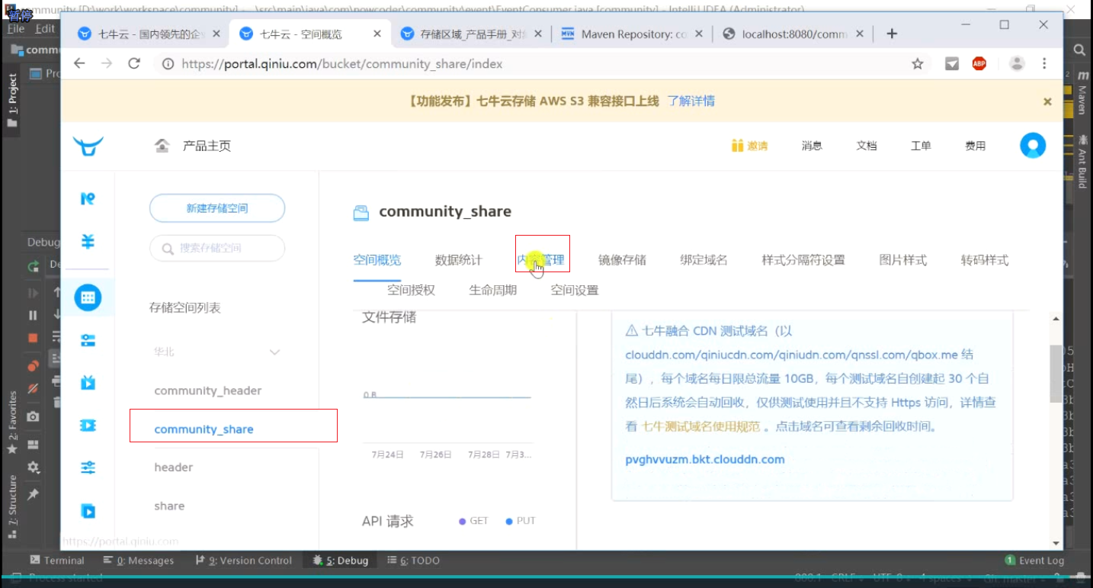This screenshot has height=588, width=1093.
Task: Open the top icon in Qiniu's left sidebar
Action: coord(88,198)
